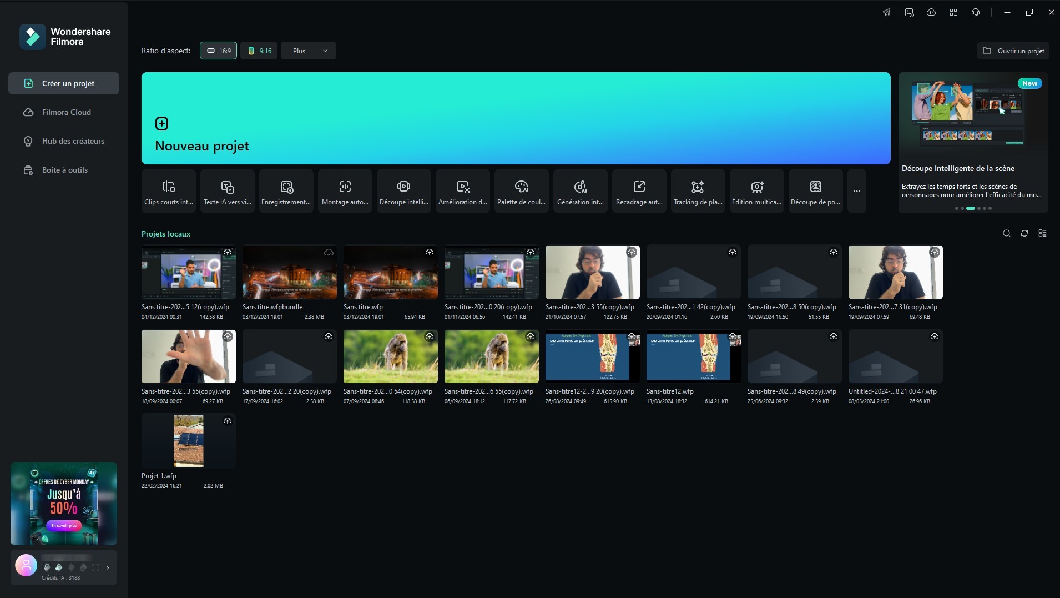Viewport: 1060px width, 598px height.
Task: Click the active carousel indicator dot
Action: pos(970,208)
